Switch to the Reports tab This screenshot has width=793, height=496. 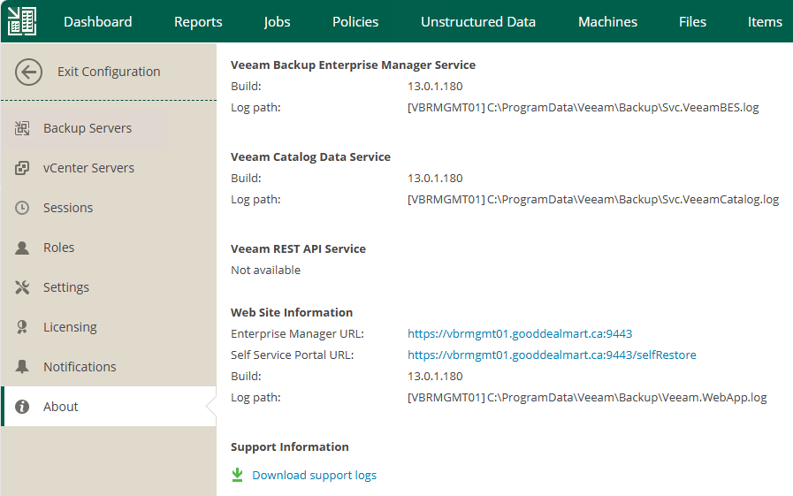click(198, 21)
